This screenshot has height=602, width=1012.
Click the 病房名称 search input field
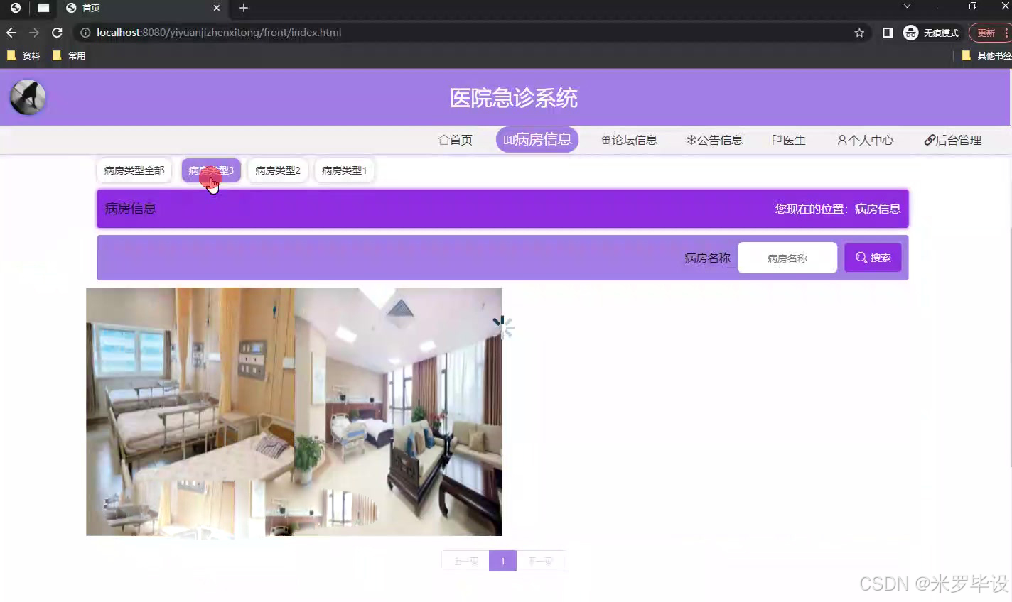click(787, 258)
